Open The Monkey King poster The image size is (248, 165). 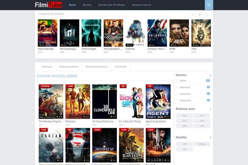51,101
